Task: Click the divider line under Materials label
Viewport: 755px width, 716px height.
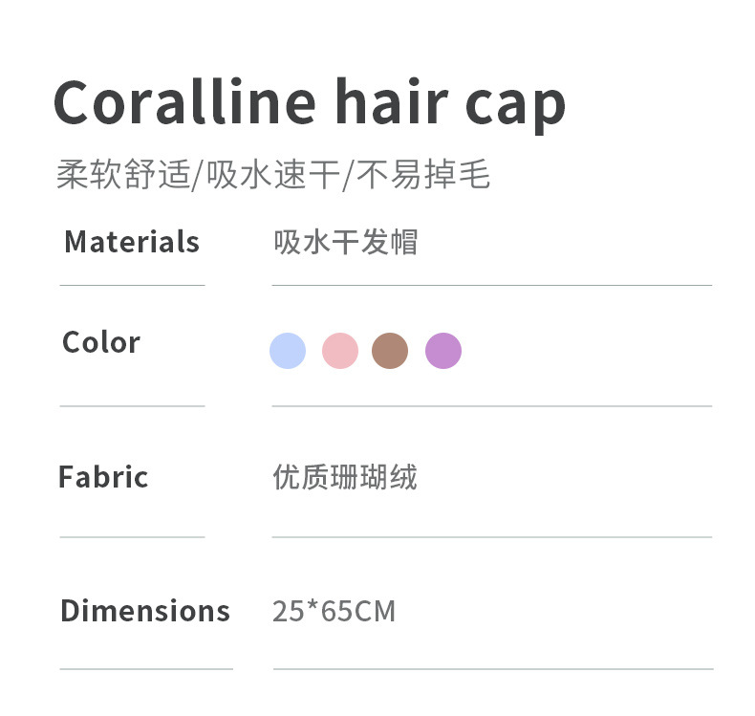Action: tap(132, 285)
